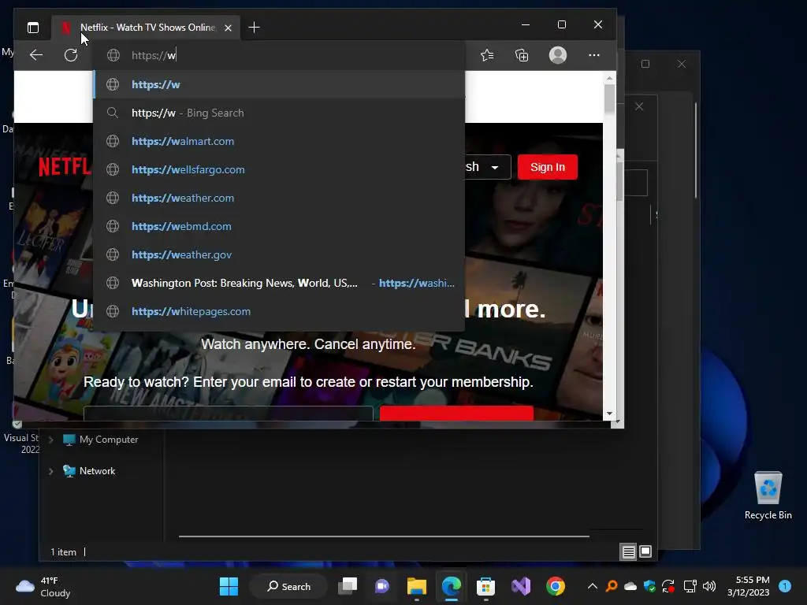The height and width of the screenshot is (605, 807).
Task: Open the clock showing 5:55 PM
Action: [x=749, y=586]
